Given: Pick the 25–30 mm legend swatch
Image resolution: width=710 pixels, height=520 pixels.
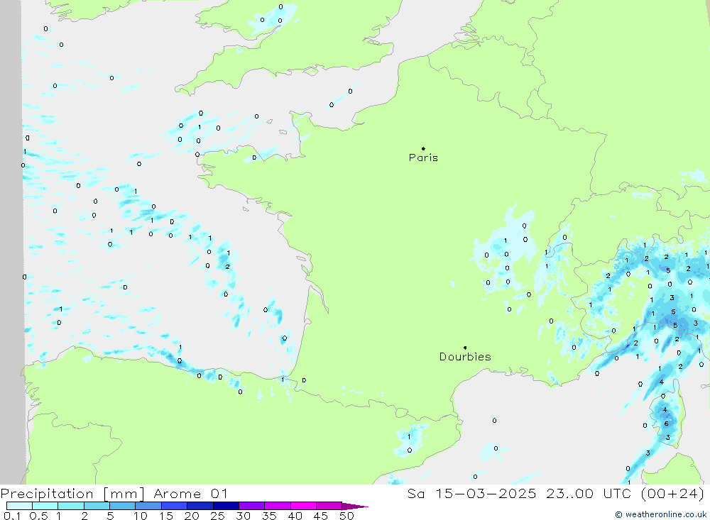Looking at the screenshot, I should click(226, 506).
